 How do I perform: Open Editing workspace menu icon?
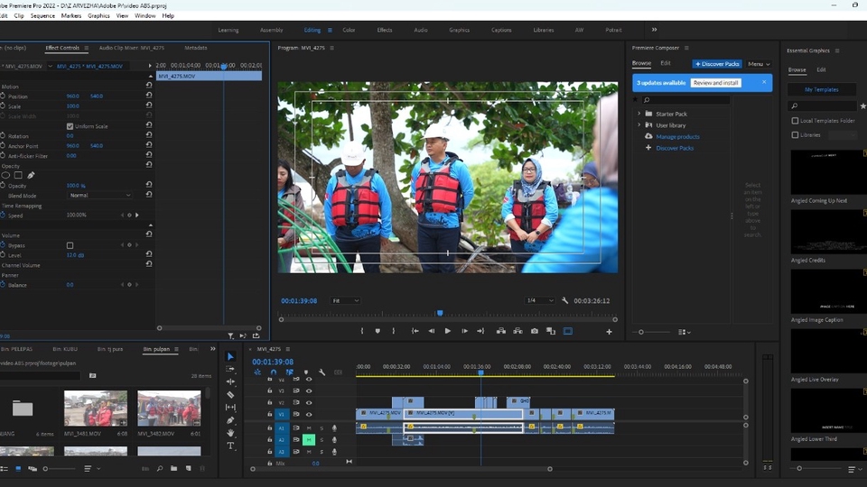click(x=331, y=31)
